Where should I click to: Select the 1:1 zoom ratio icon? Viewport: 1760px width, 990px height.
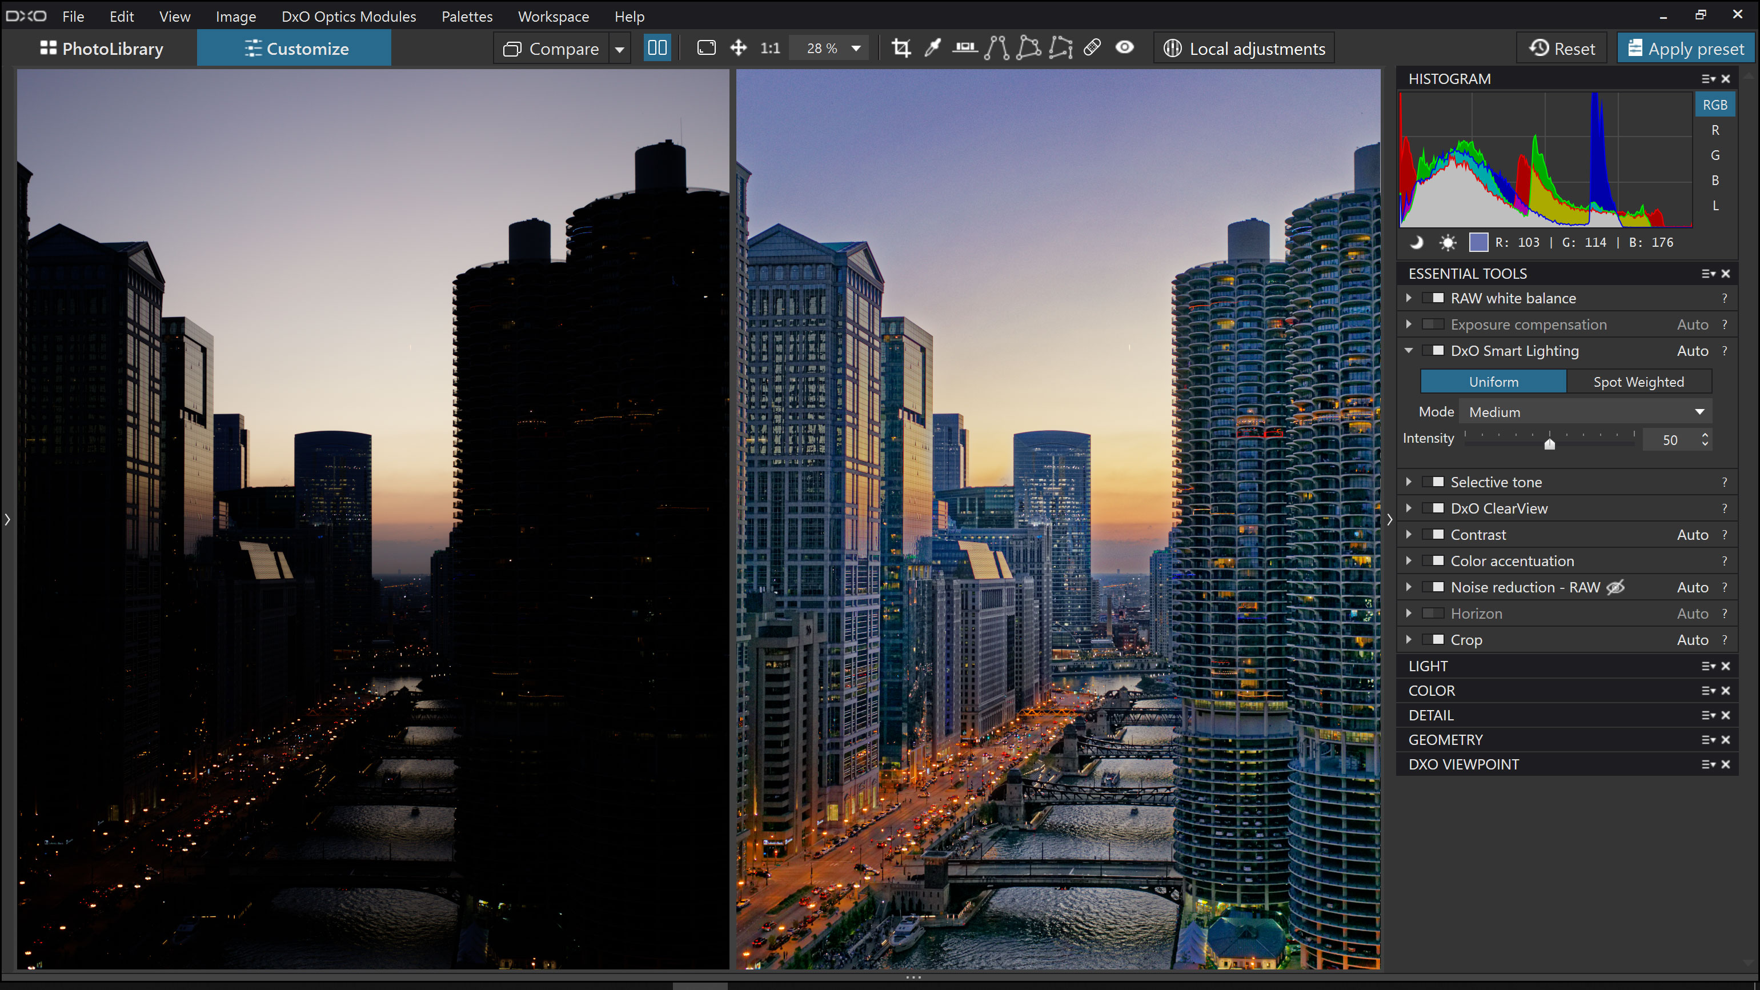click(769, 49)
